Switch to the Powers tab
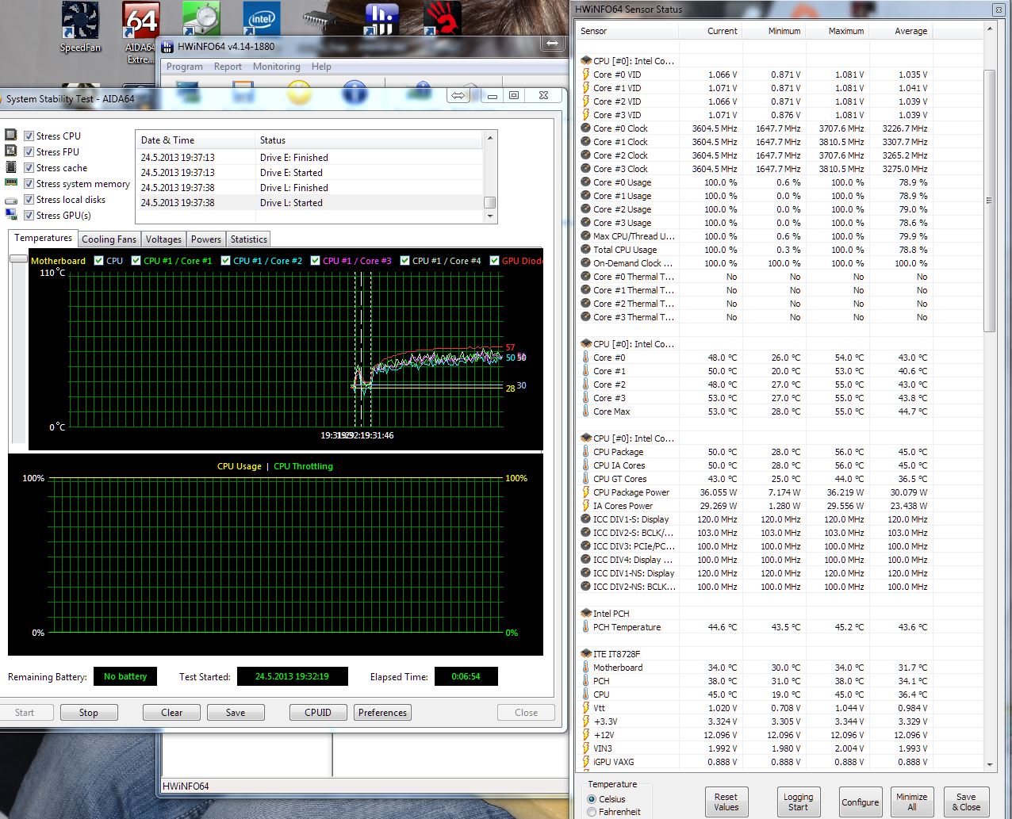 (x=206, y=239)
